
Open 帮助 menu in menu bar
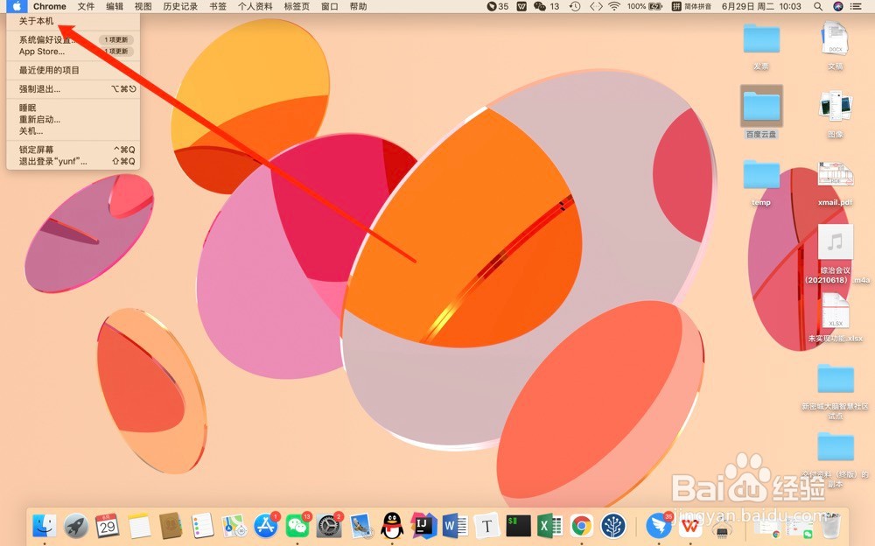358,6
